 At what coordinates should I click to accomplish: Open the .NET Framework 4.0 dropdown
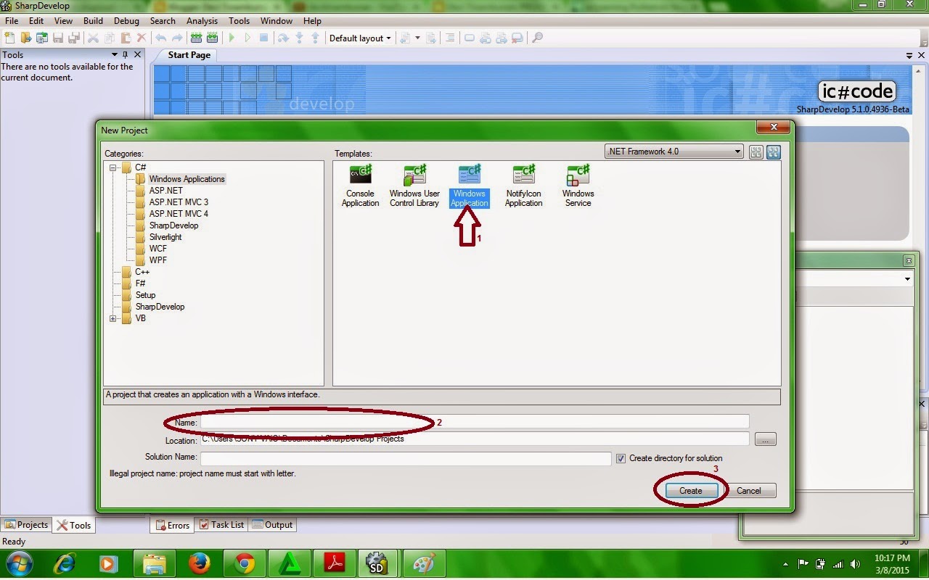click(738, 152)
